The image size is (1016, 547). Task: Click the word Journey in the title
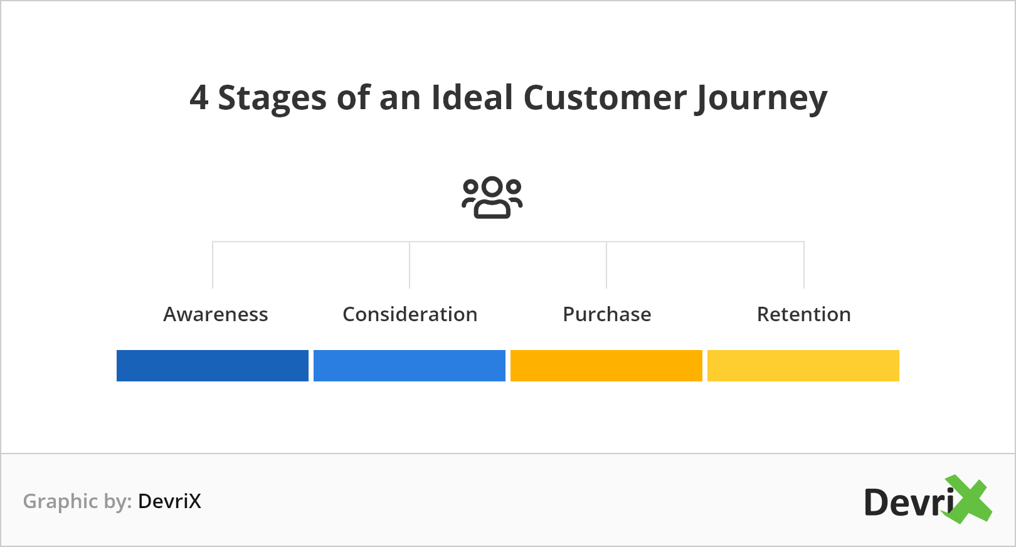pyautogui.click(x=761, y=98)
